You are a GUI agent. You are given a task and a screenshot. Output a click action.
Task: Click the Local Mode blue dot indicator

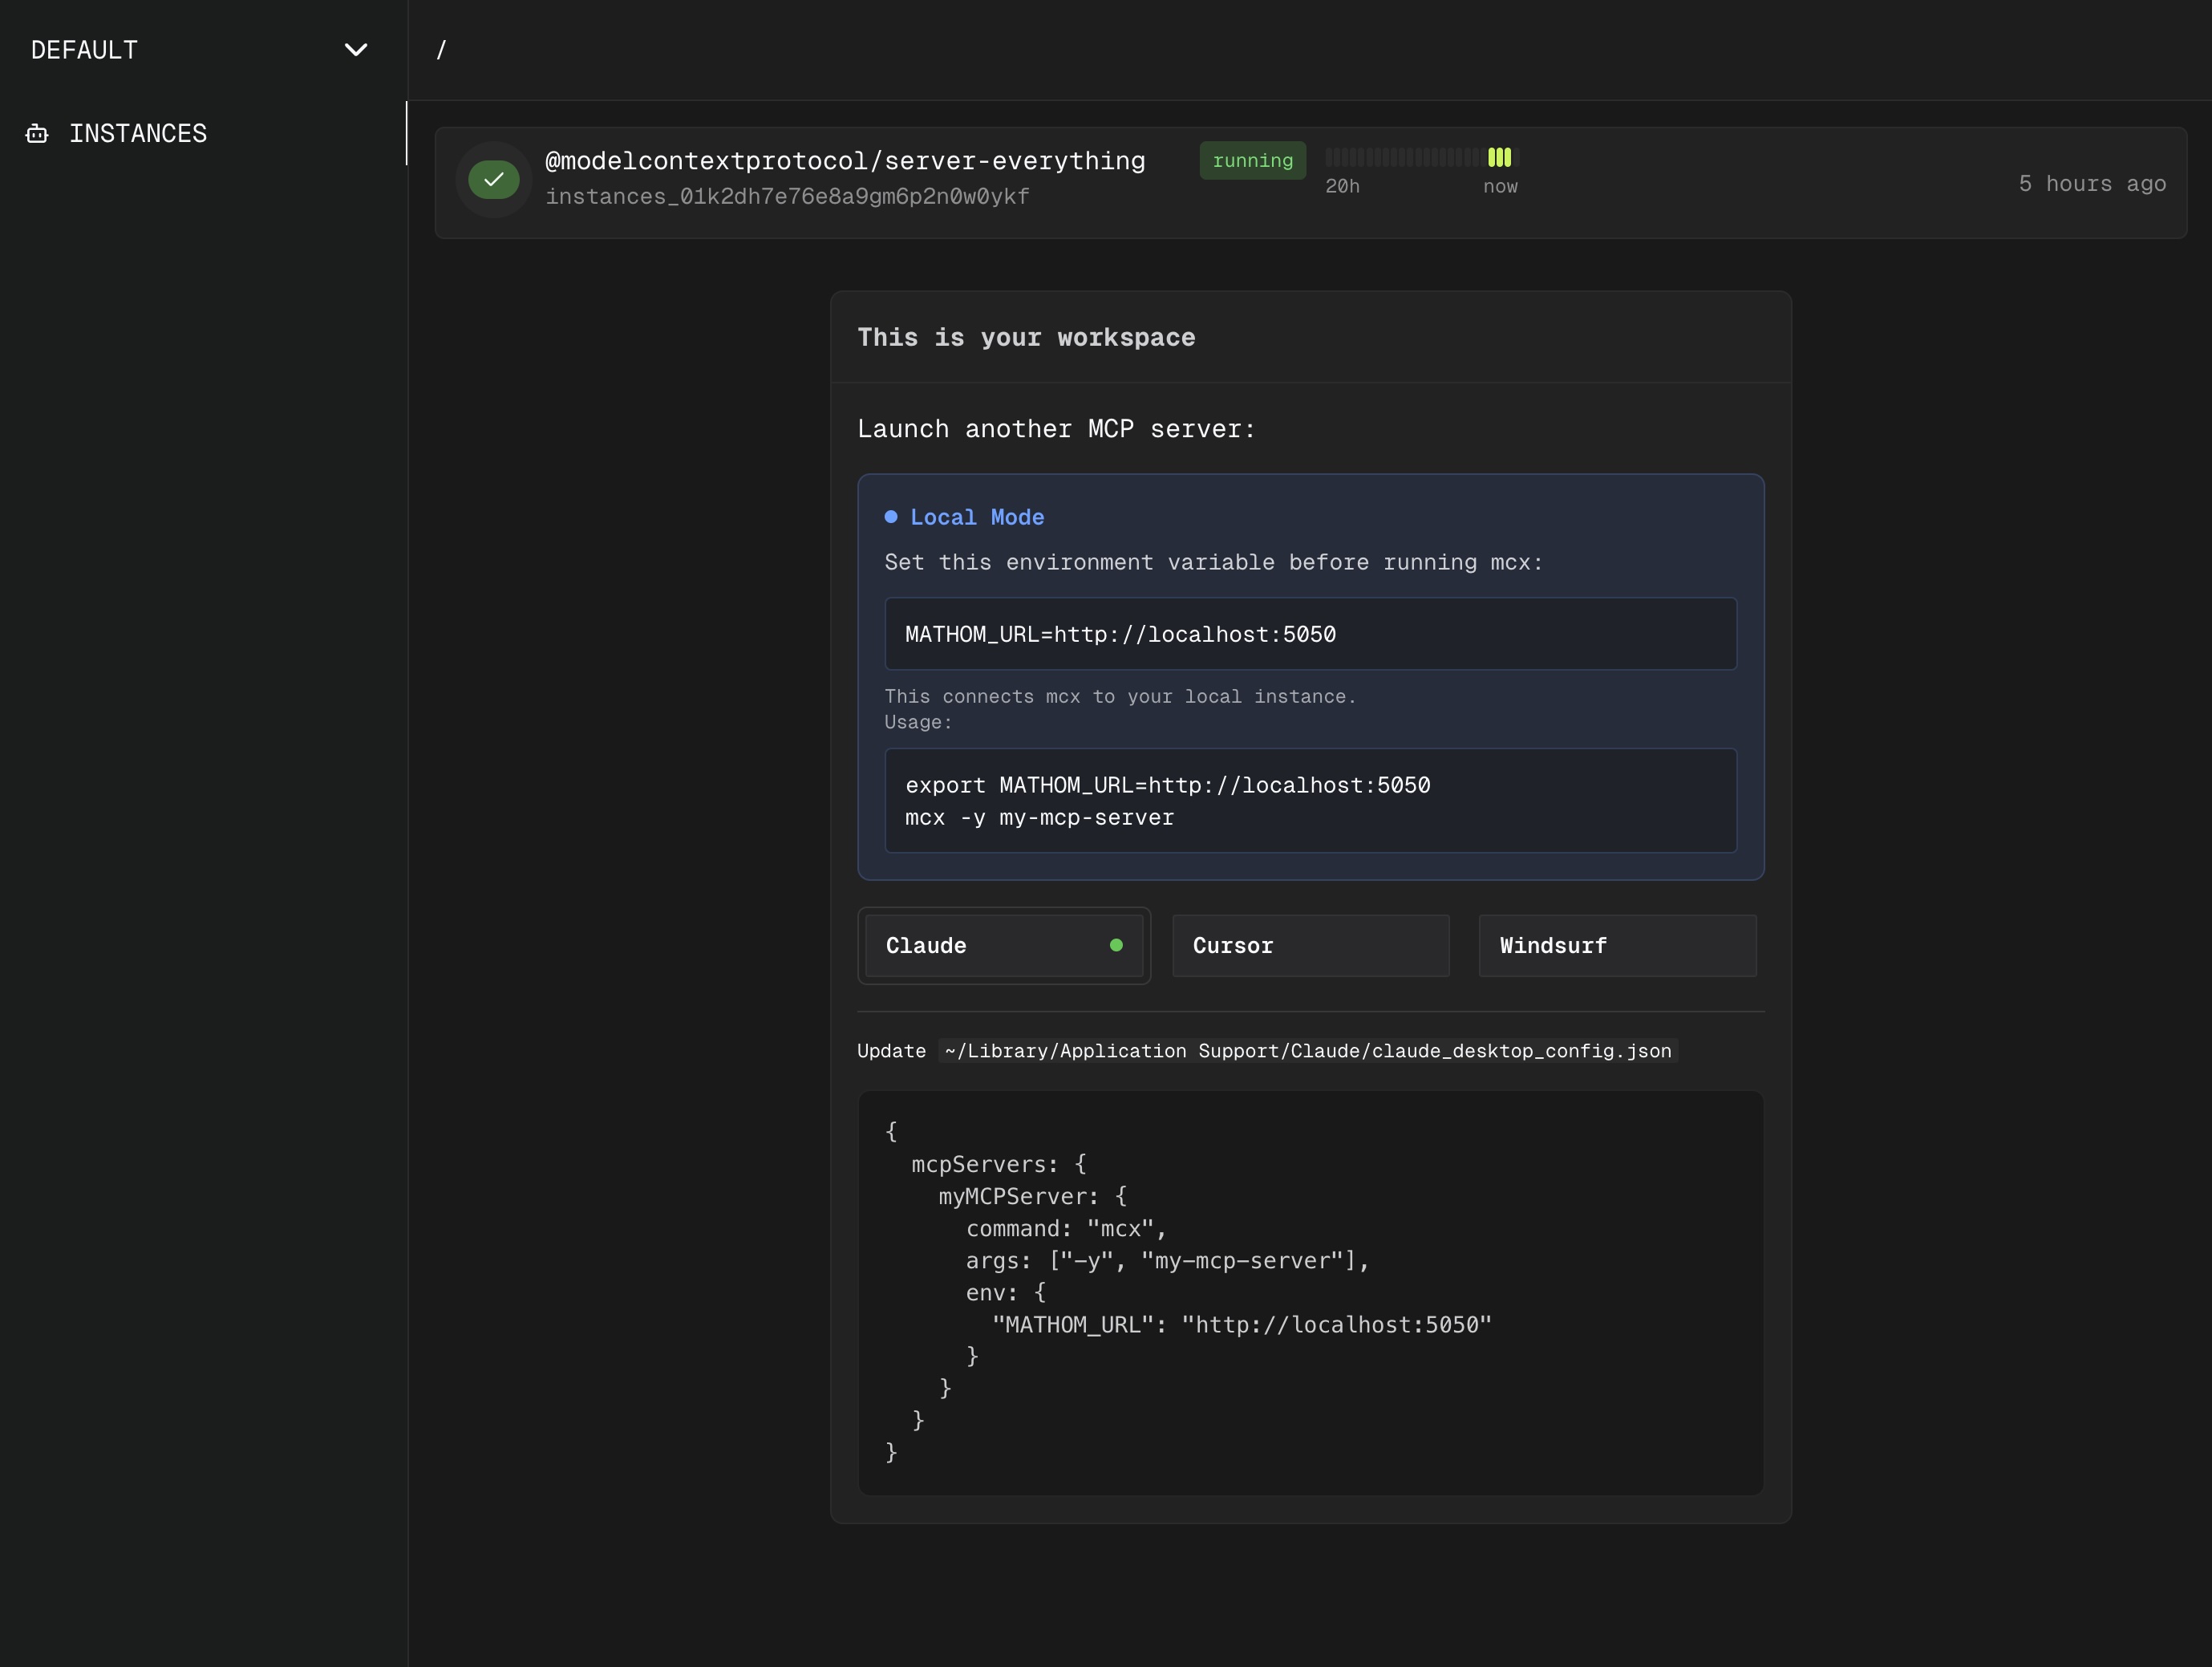[x=891, y=517]
